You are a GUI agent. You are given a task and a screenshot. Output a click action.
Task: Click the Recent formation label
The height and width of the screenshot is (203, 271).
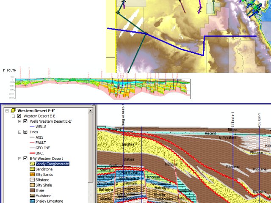point(210,133)
